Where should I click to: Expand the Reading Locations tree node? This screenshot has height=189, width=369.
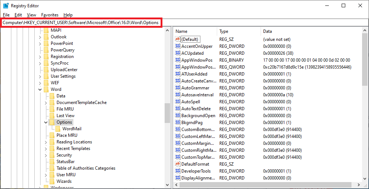(x=46, y=142)
